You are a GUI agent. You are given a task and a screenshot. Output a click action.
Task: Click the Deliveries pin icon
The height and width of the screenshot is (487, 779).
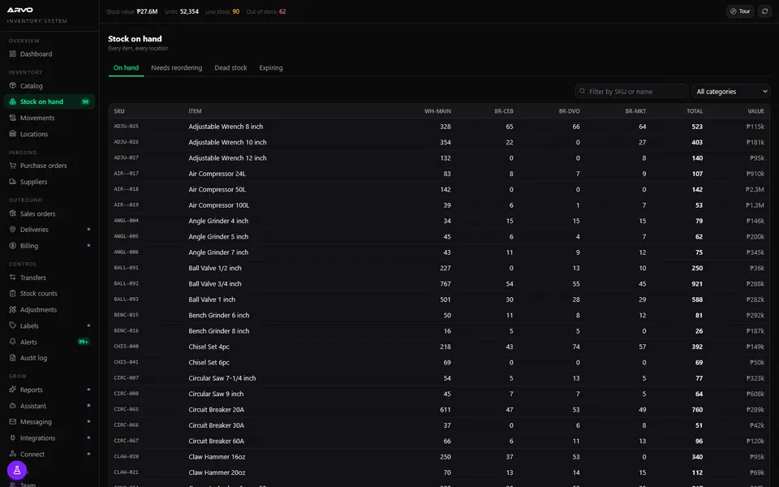pos(13,230)
